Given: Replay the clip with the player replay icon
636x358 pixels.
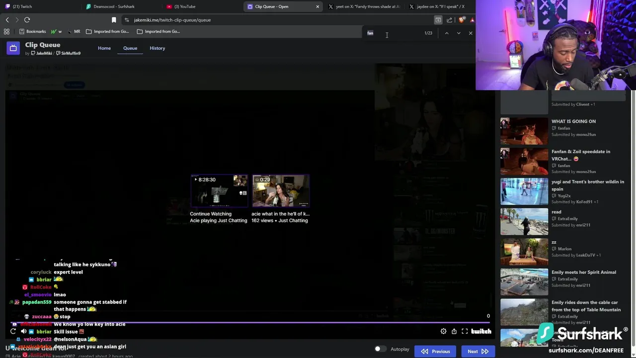Looking at the screenshot, I should [x=13, y=331].
